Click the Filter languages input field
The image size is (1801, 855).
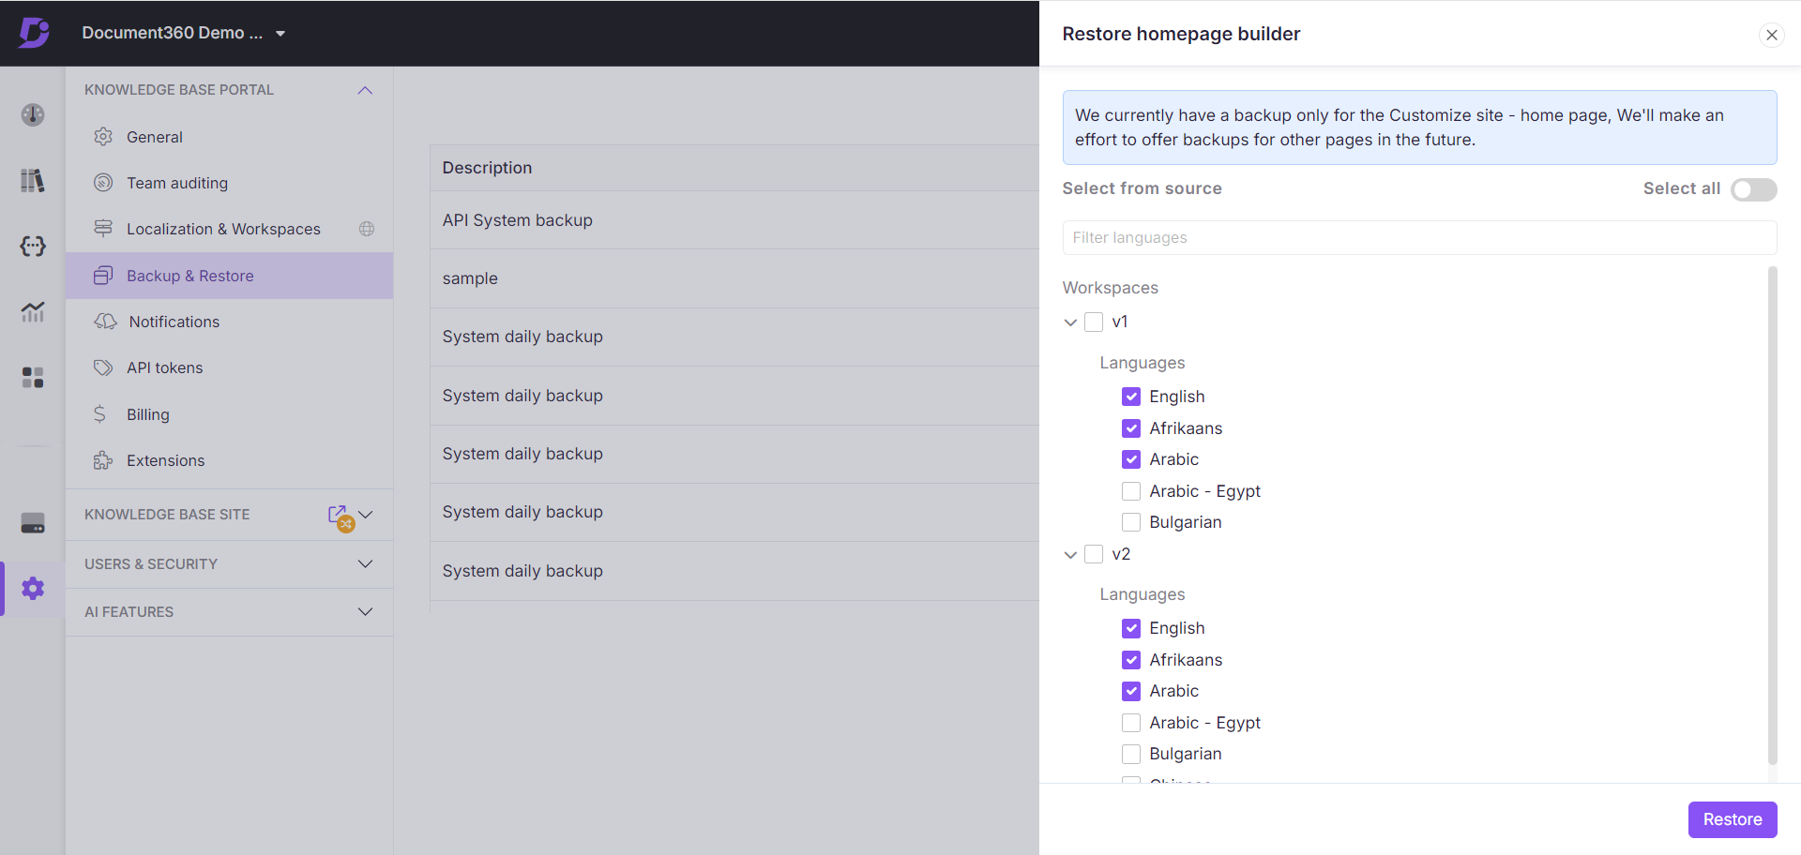1419,238
